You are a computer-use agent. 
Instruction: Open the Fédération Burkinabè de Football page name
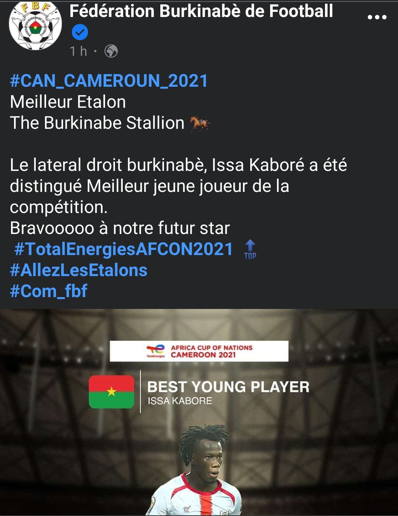201,11
